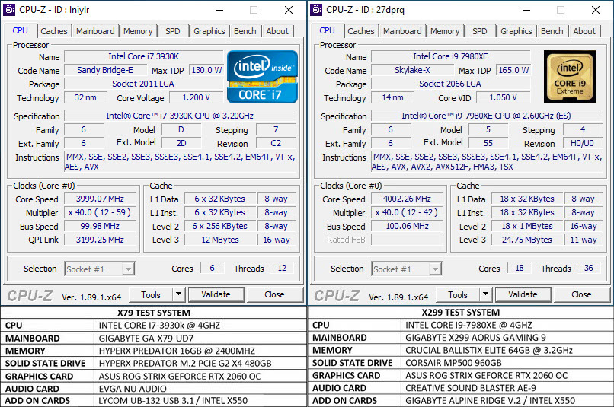Click Validate in the Iniylr window
The height and width of the screenshot is (407, 614).
pos(216,294)
